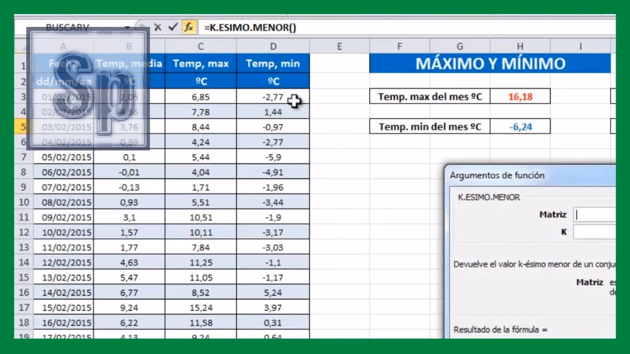Click the Temp. max del mes ºC label cell
The image size is (630, 354).
coord(429,96)
